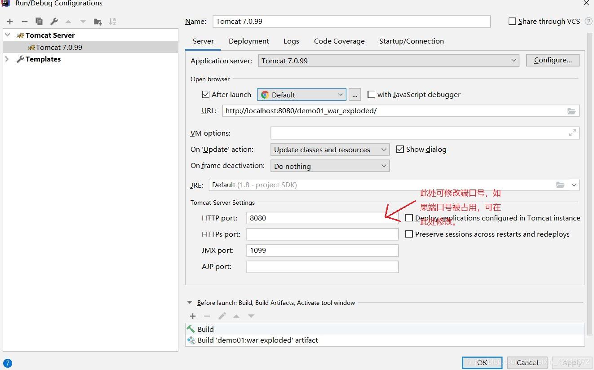Open the Code Coverage tab
The image size is (594, 370).
click(339, 41)
